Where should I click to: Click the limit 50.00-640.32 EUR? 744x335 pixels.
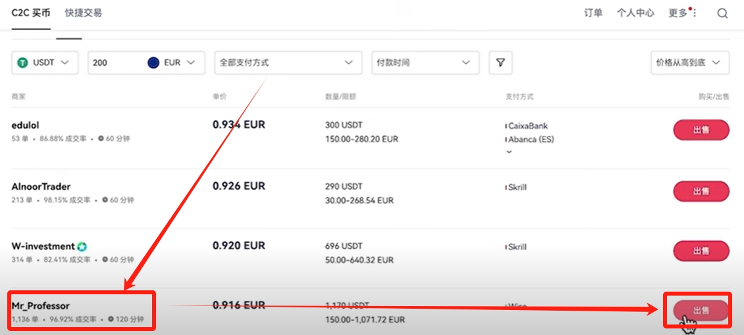(359, 259)
